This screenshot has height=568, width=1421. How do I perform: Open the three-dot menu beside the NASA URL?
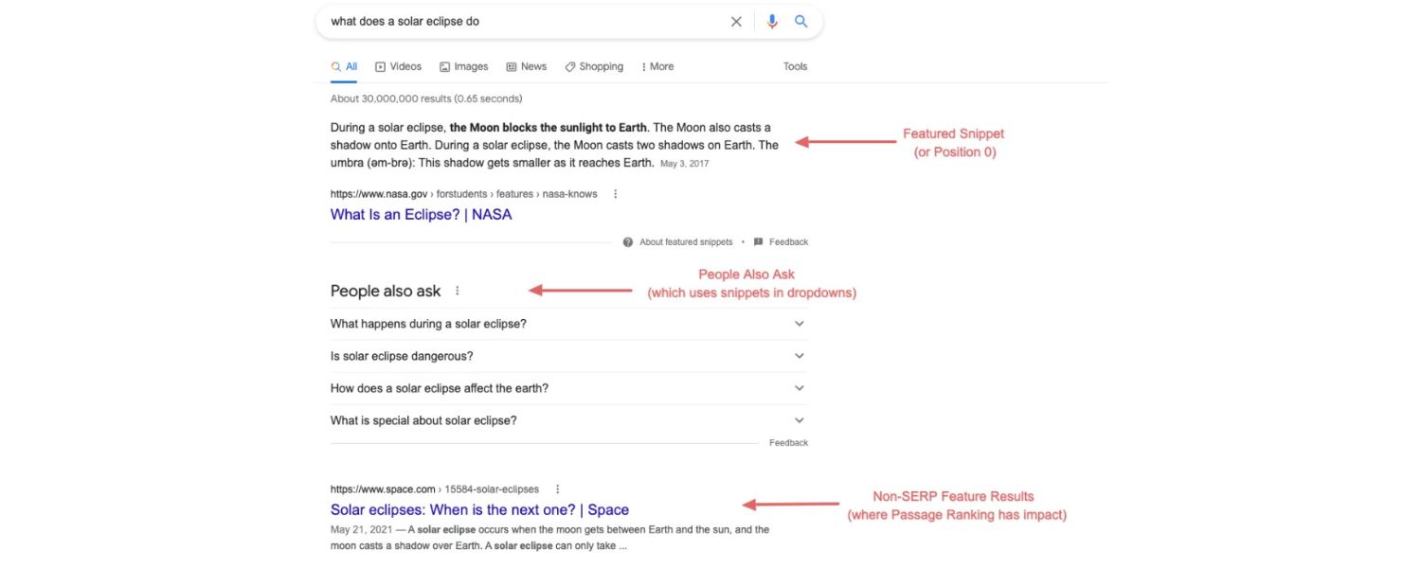coord(614,193)
